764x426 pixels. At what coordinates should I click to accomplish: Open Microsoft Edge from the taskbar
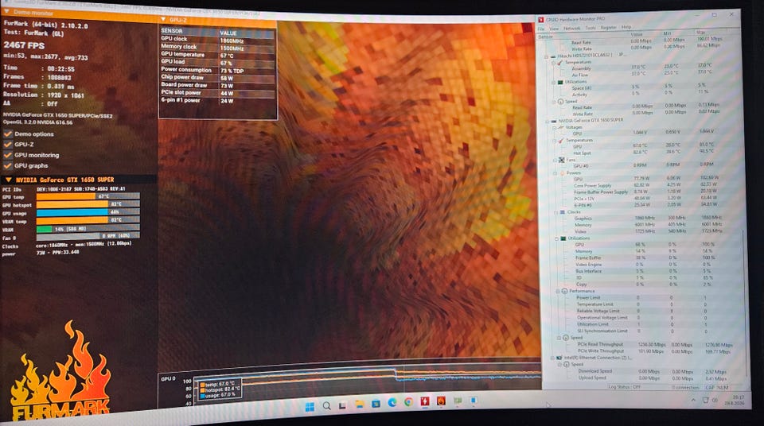(392, 403)
